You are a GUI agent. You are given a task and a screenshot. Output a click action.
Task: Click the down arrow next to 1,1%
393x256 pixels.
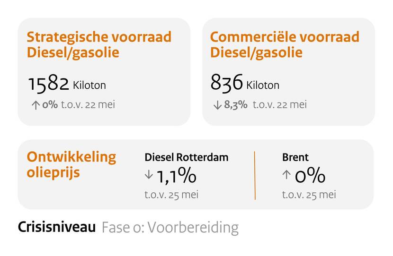click(x=149, y=175)
